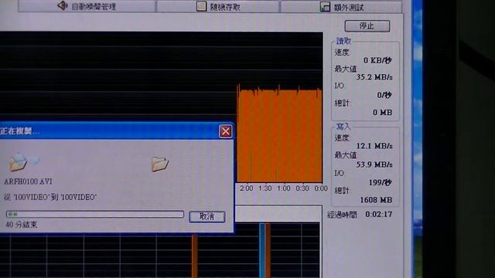Click the '100VIDEO' source and destination text
Viewport: 495px width, 278px height.
tap(50, 198)
